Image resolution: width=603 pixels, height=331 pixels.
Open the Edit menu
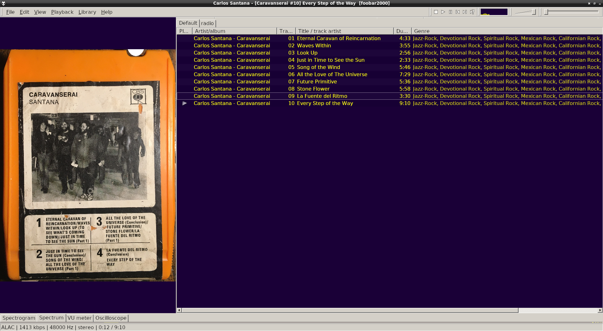24,12
